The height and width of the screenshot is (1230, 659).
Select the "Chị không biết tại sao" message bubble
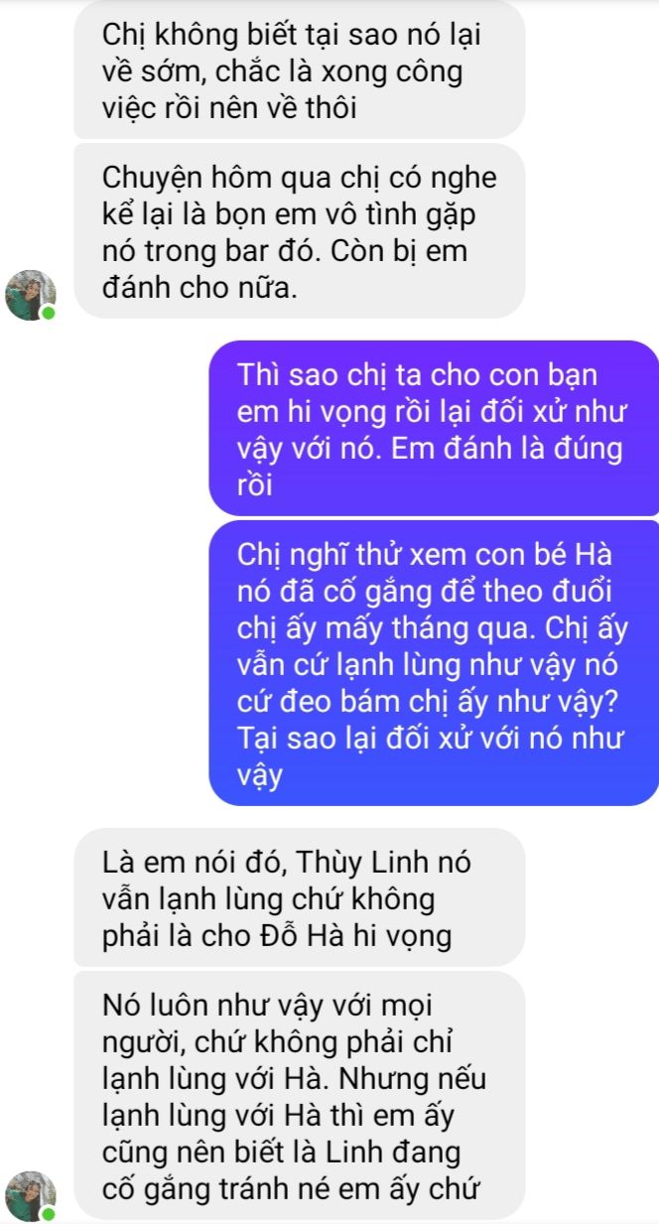pyautogui.click(x=299, y=69)
